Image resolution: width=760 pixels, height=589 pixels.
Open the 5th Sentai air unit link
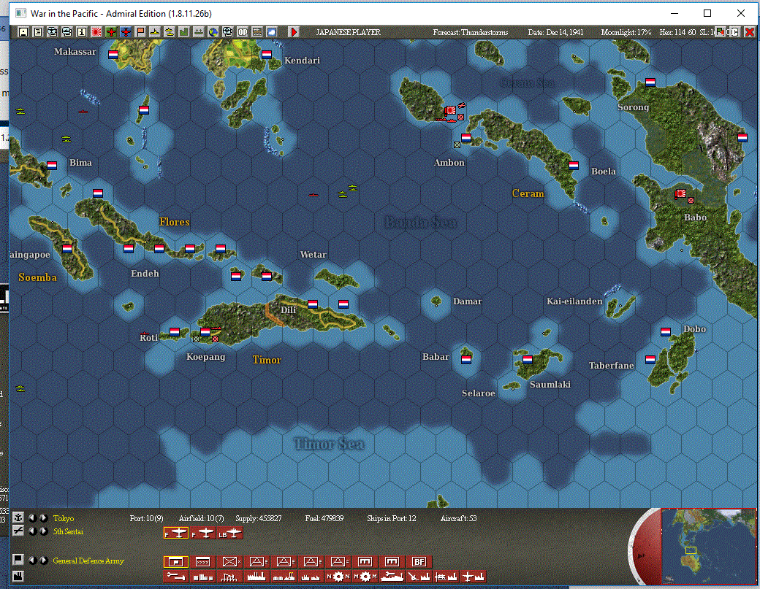tap(68, 531)
